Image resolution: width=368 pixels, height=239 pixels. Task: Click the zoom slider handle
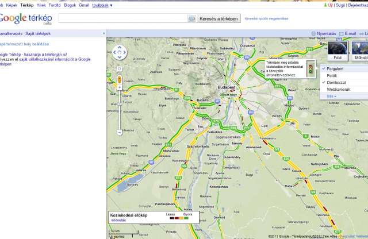tap(120, 104)
